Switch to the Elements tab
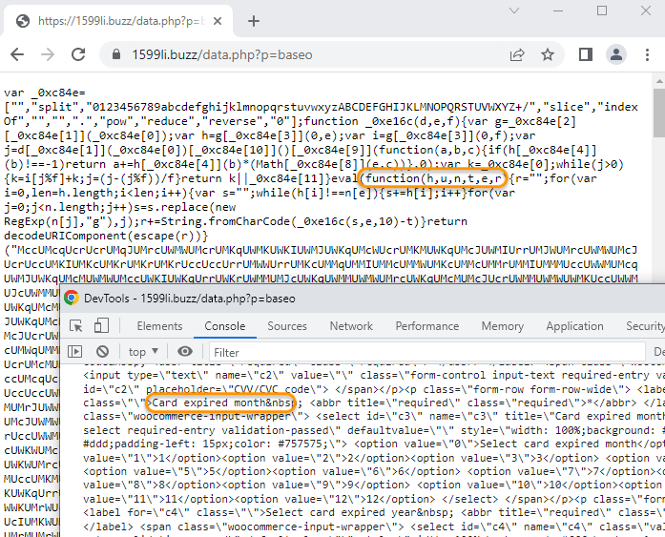This screenshot has width=665, height=537. coord(159,326)
